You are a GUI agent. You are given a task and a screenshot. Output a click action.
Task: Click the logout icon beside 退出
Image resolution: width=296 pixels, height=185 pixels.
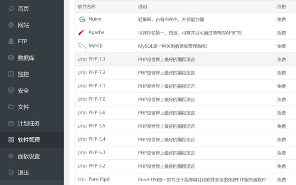click(11, 172)
